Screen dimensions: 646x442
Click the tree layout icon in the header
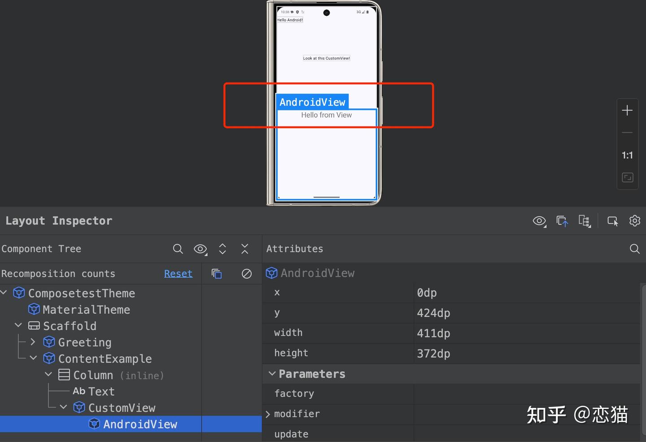pyautogui.click(x=585, y=221)
